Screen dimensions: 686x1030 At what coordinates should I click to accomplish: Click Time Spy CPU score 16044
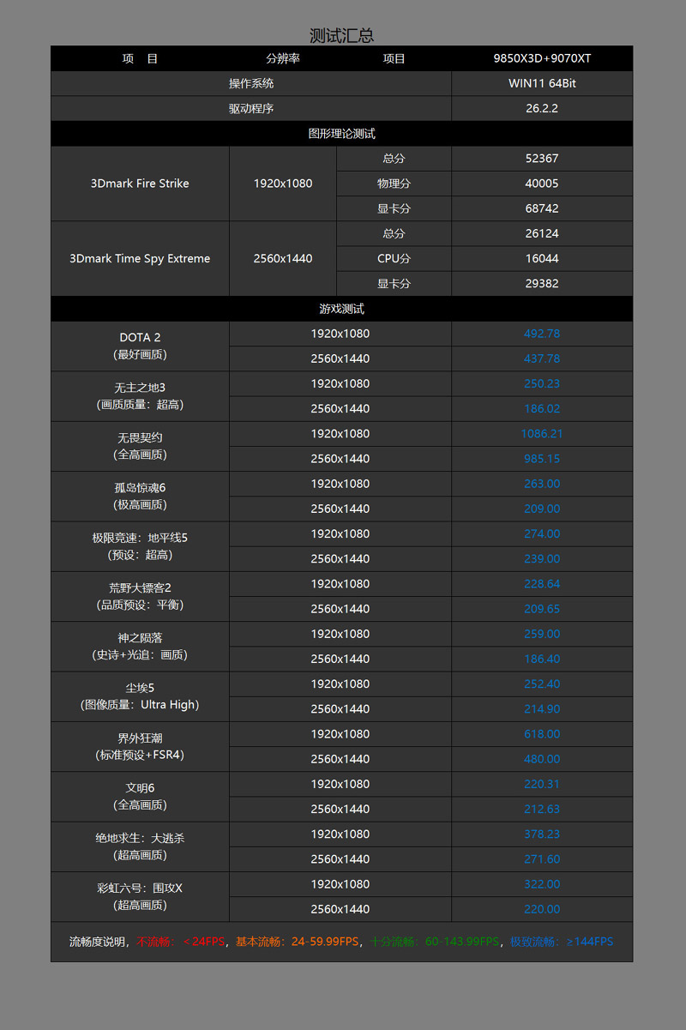pyautogui.click(x=542, y=258)
